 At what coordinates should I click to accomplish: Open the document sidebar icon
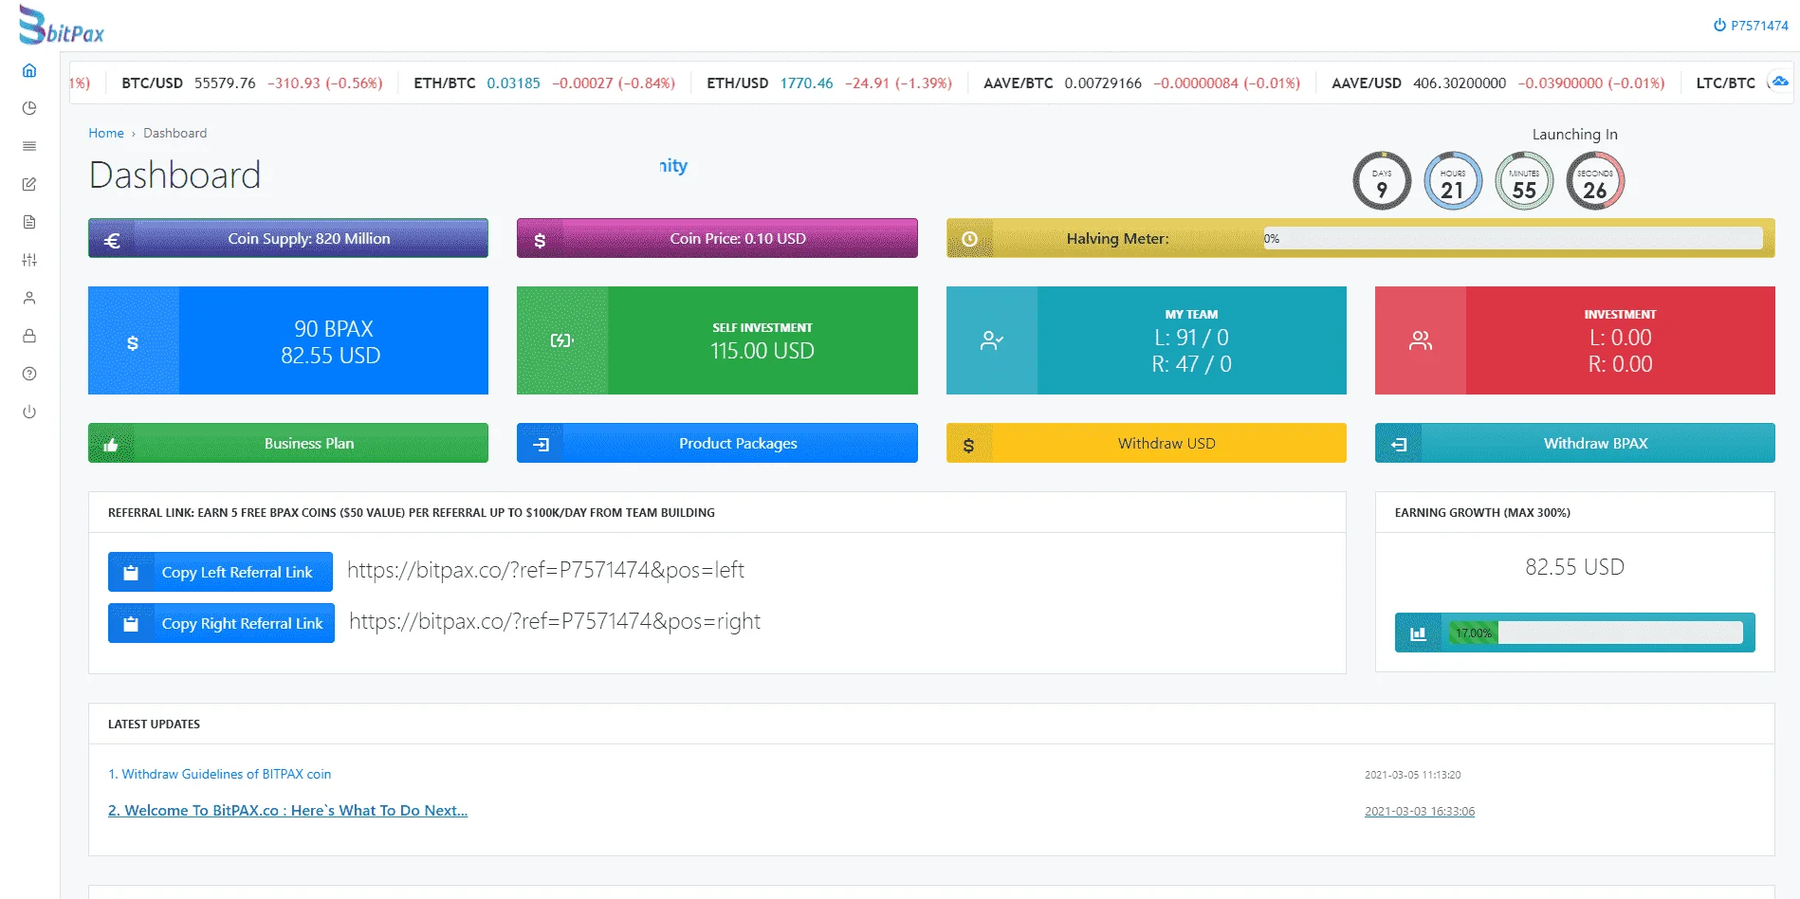click(x=29, y=222)
